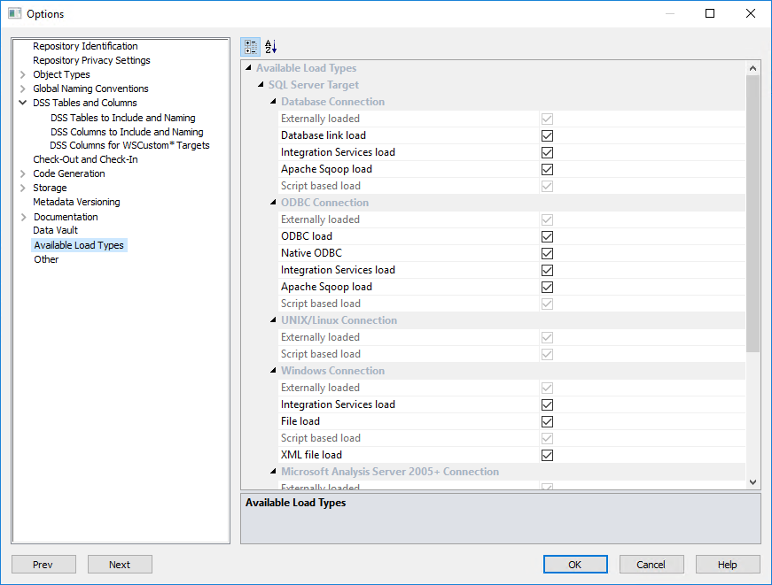Screen dimensions: 772x585
Task: Expand the Storage tree node
Action: 22,188
